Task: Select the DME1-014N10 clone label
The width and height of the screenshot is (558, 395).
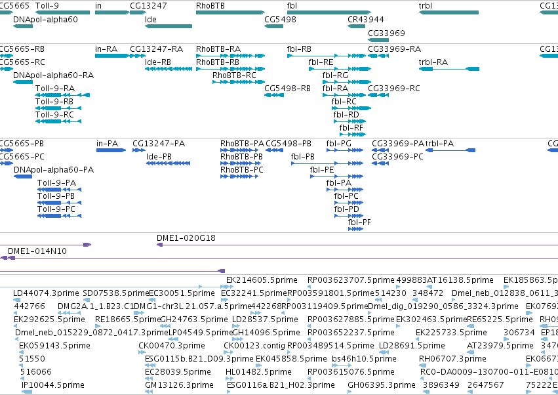Action: pyautogui.click(x=37, y=251)
